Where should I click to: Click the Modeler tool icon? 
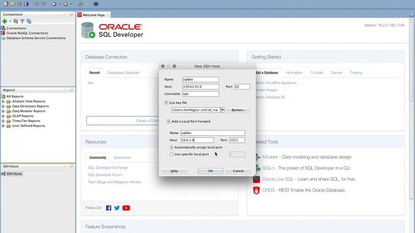[257, 157]
